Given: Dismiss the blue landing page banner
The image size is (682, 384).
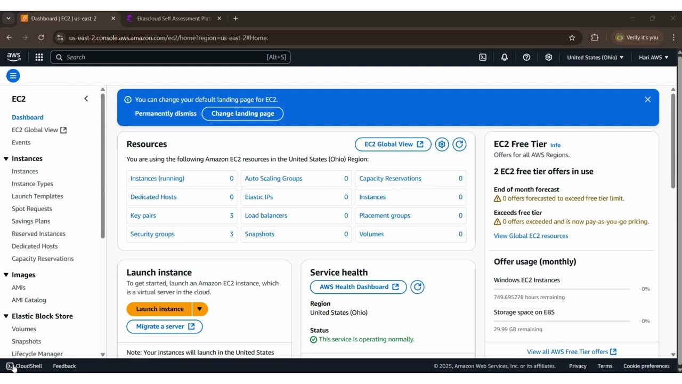Looking at the screenshot, I should [x=648, y=100].
